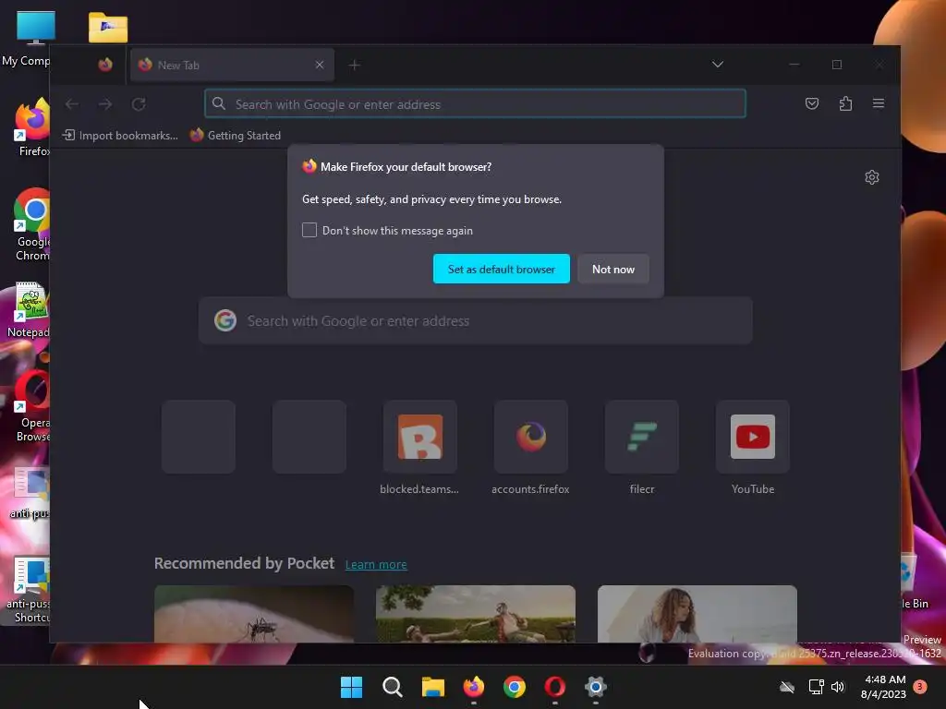The height and width of the screenshot is (709, 946).
Task: Select the folder icon on desktop
Action: click(108, 27)
